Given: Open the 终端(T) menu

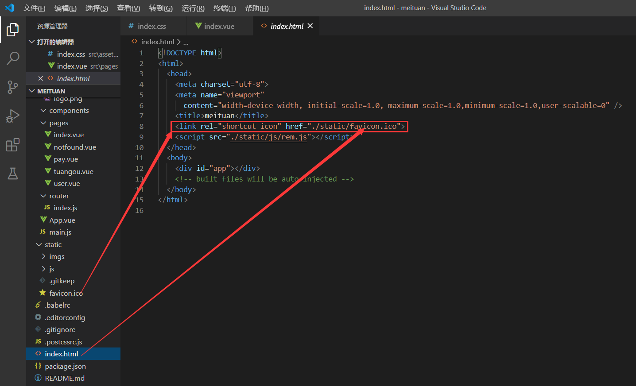Looking at the screenshot, I should pyautogui.click(x=225, y=8).
